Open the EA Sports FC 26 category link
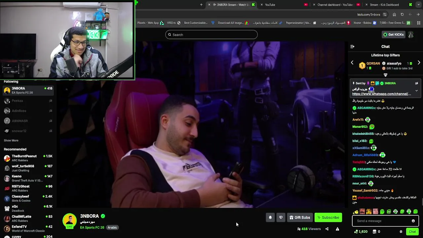This screenshot has height=238, width=423. click(92, 227)
